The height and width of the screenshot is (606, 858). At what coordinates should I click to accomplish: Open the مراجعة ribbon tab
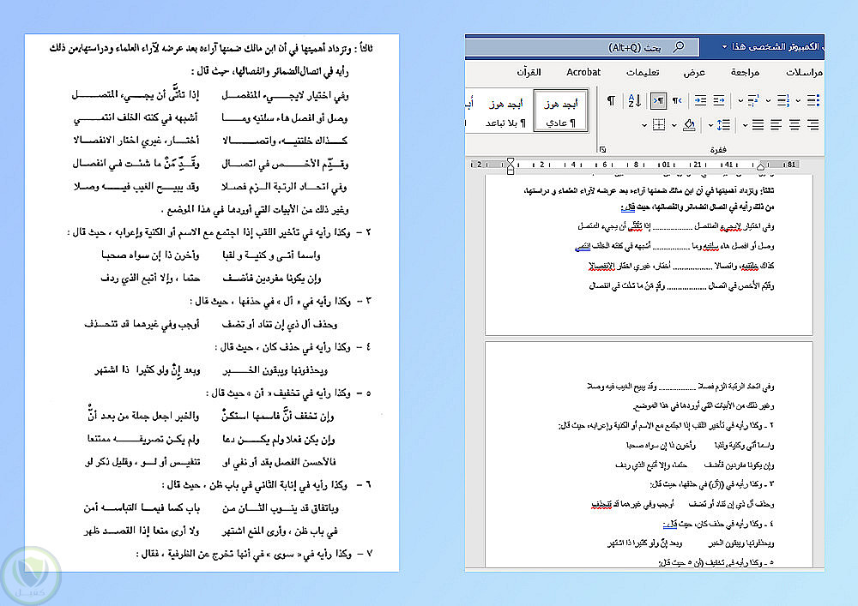coord(745,72)
